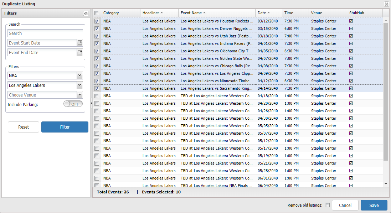The image size is (391, 213).
Task: Click the 6:00 PM time cell
Action: [291, 28]
